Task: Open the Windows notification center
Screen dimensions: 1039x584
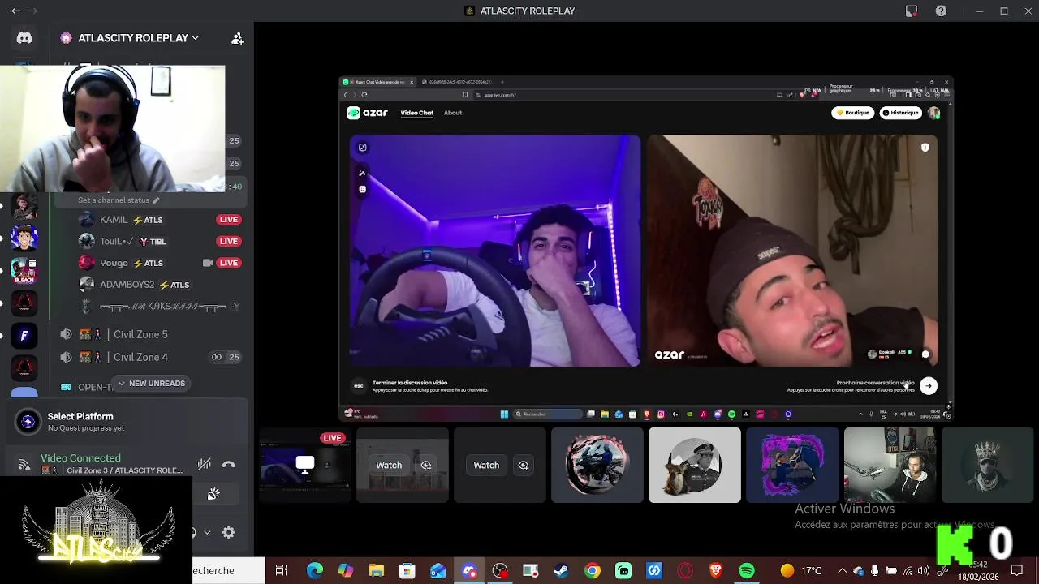Action: (x=1018, y=570)
